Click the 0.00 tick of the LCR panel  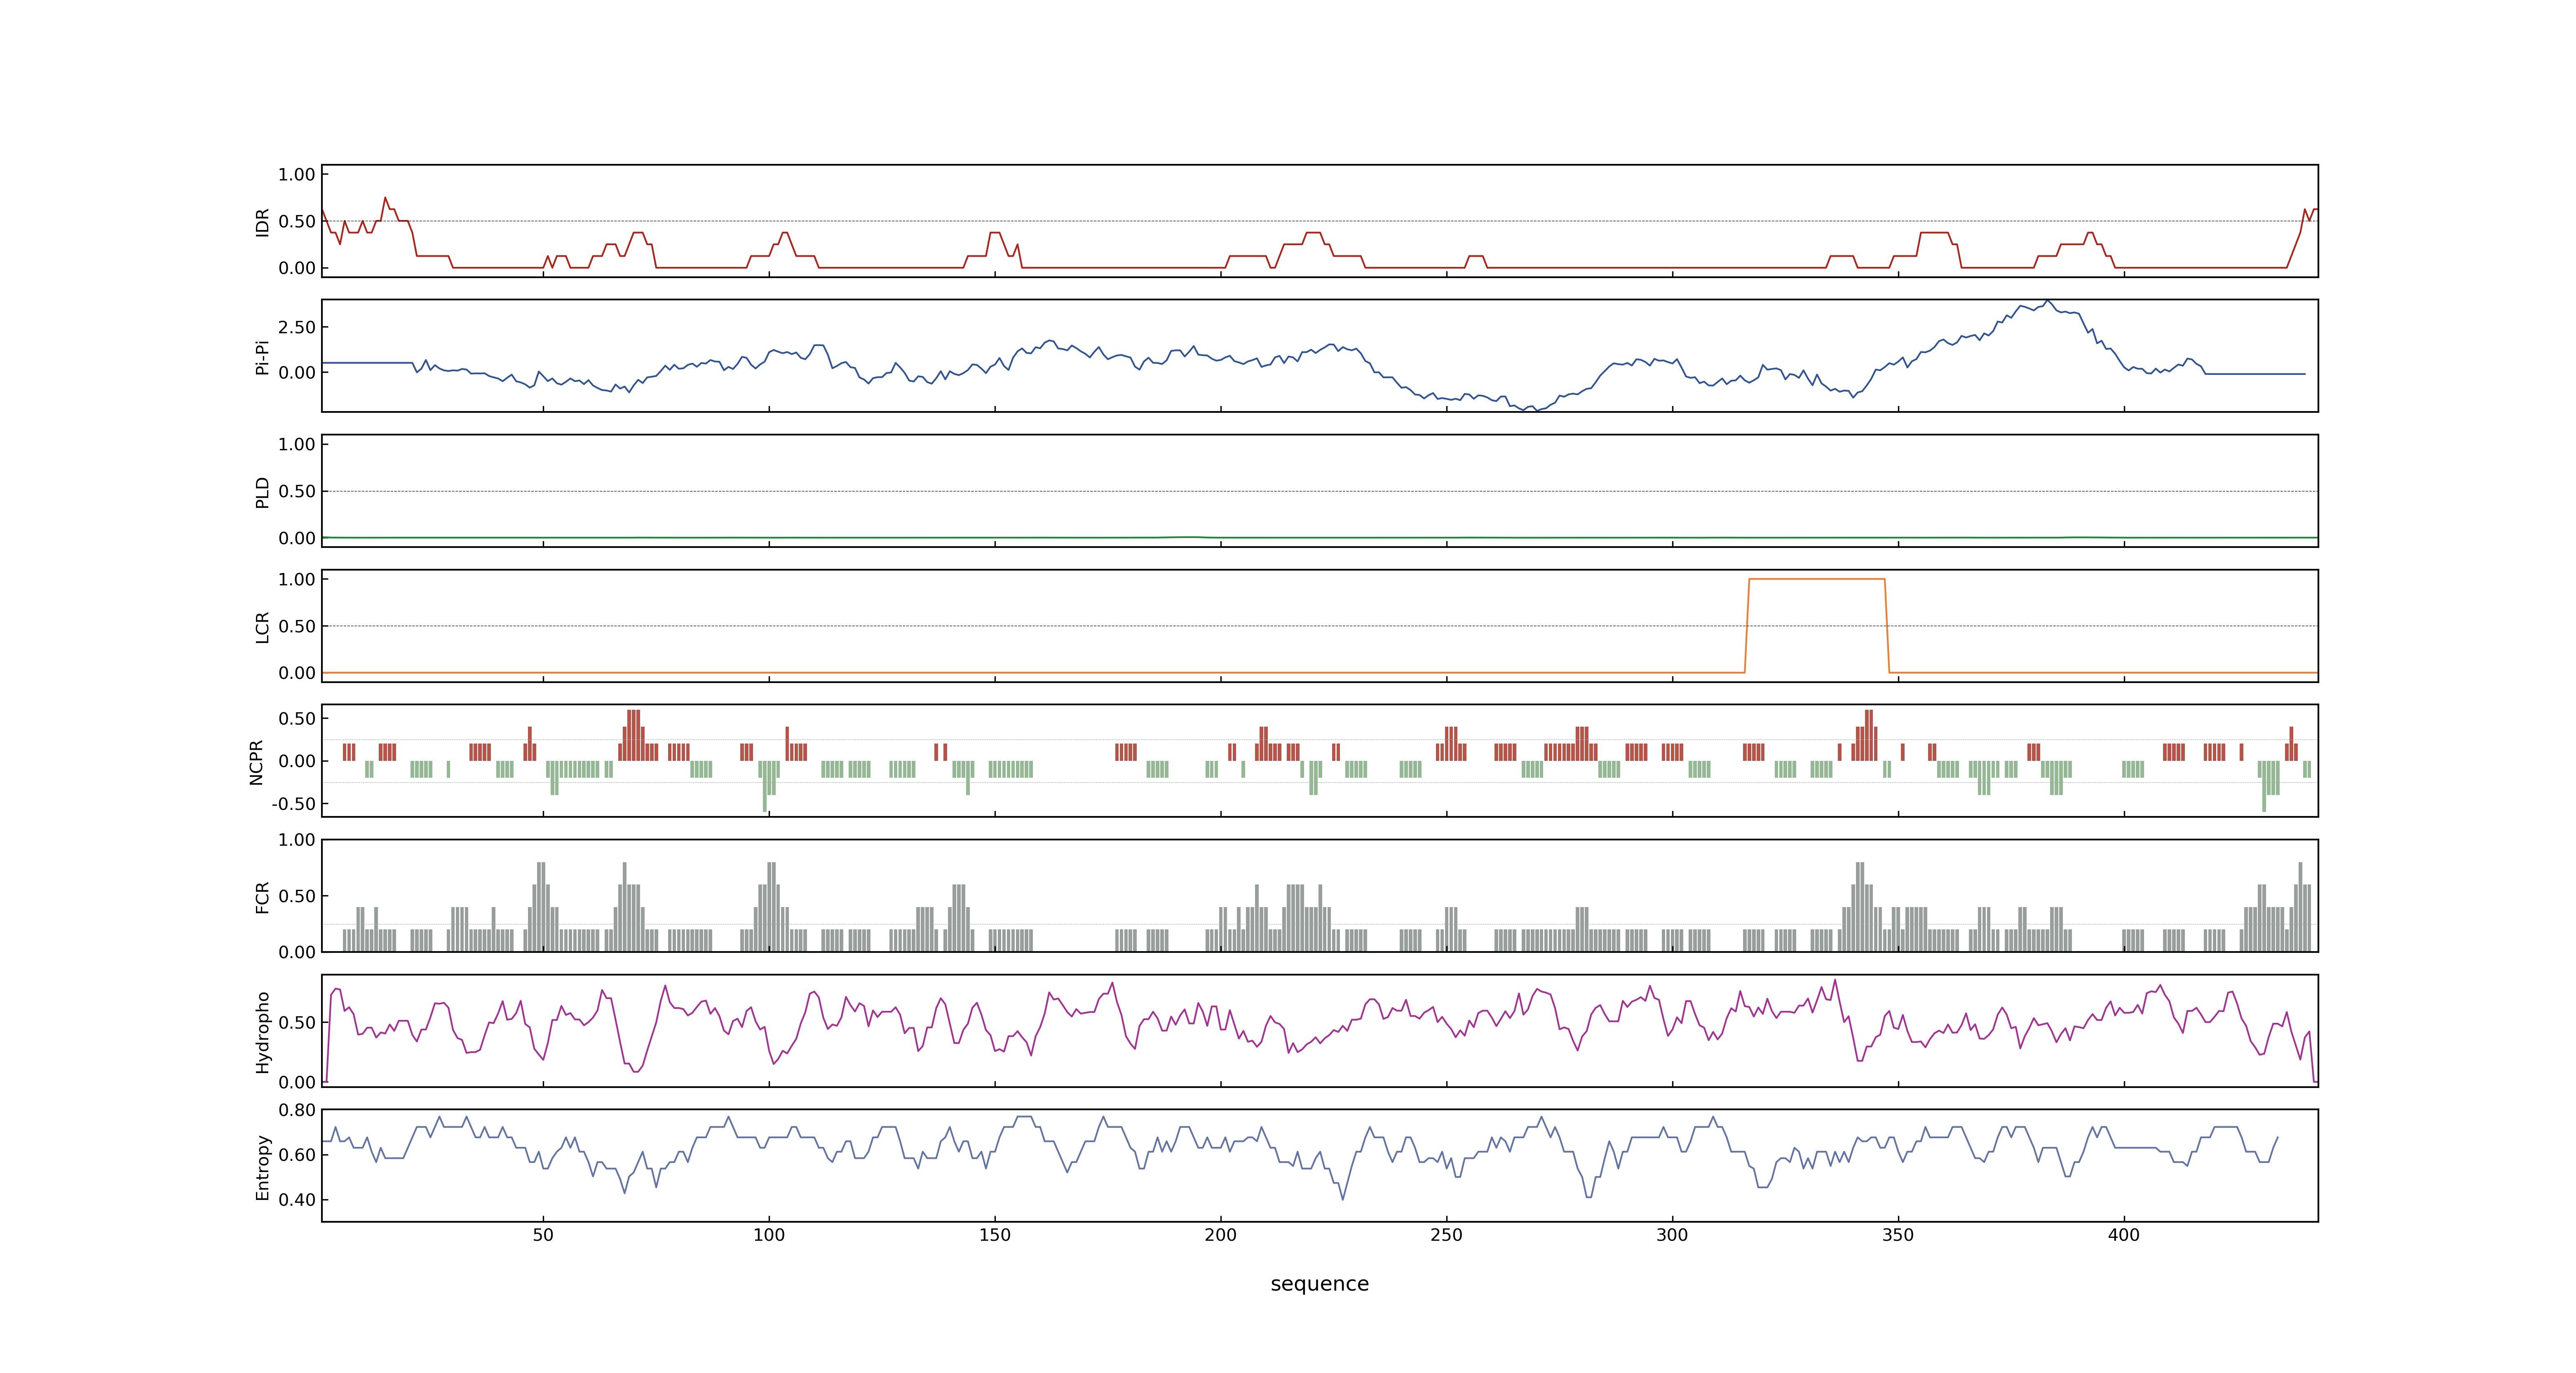297,673
